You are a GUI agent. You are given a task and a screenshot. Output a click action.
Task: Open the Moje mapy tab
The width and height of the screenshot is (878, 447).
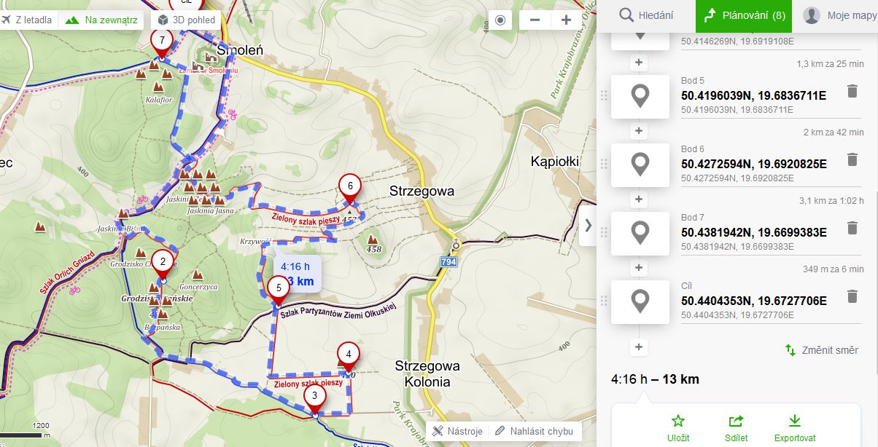coord(839,15)
